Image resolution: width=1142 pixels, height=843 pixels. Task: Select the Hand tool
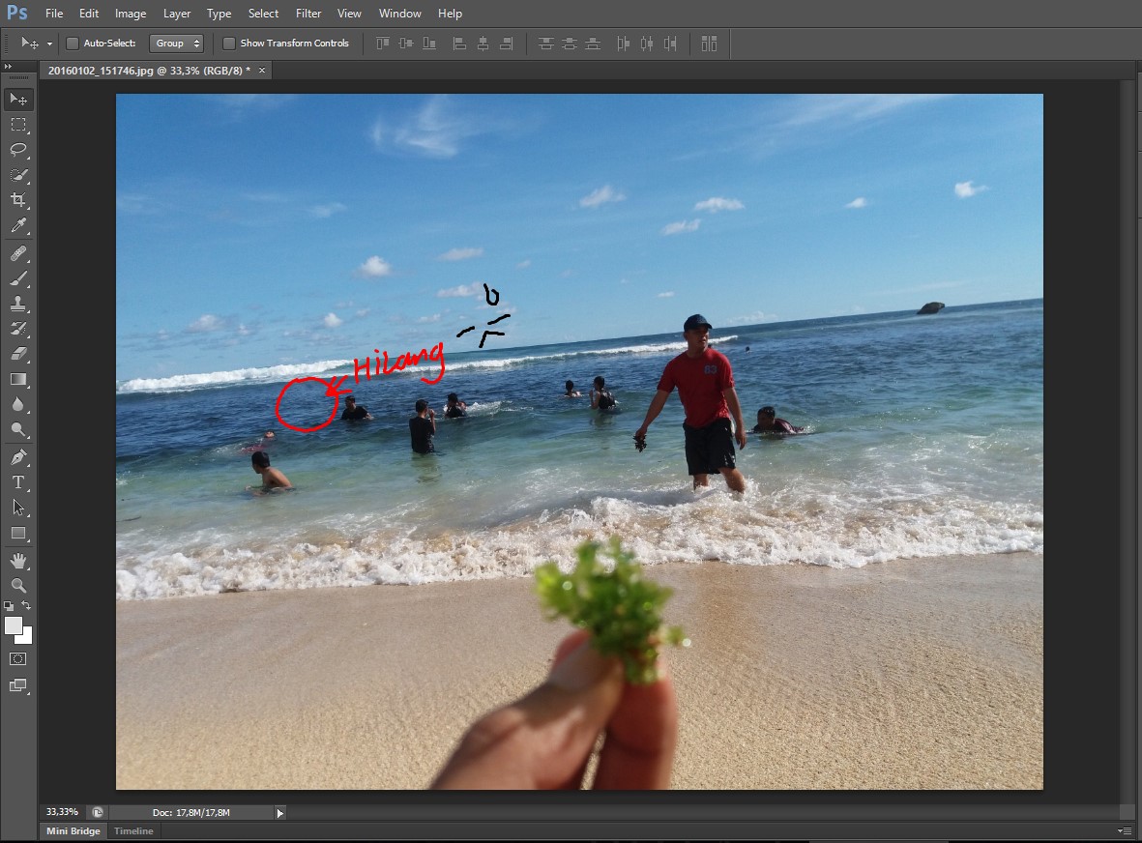coord(18,561)
